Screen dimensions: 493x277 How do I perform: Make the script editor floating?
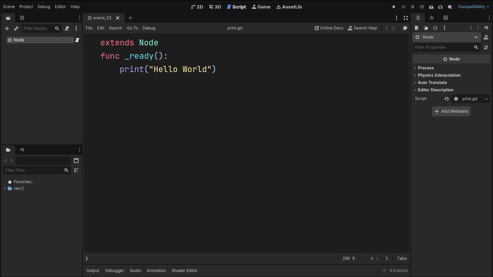pyautogui.click(x=405, y=28)
